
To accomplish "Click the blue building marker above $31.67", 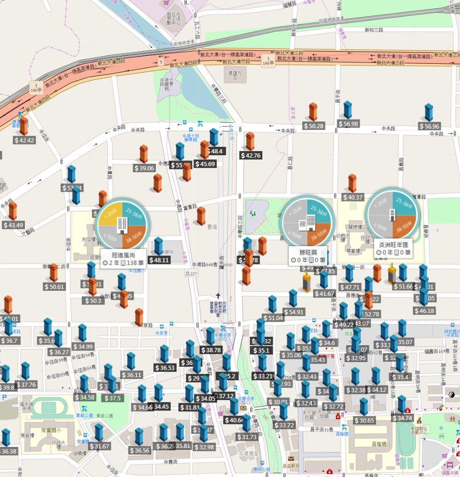I will pos(99,432).
